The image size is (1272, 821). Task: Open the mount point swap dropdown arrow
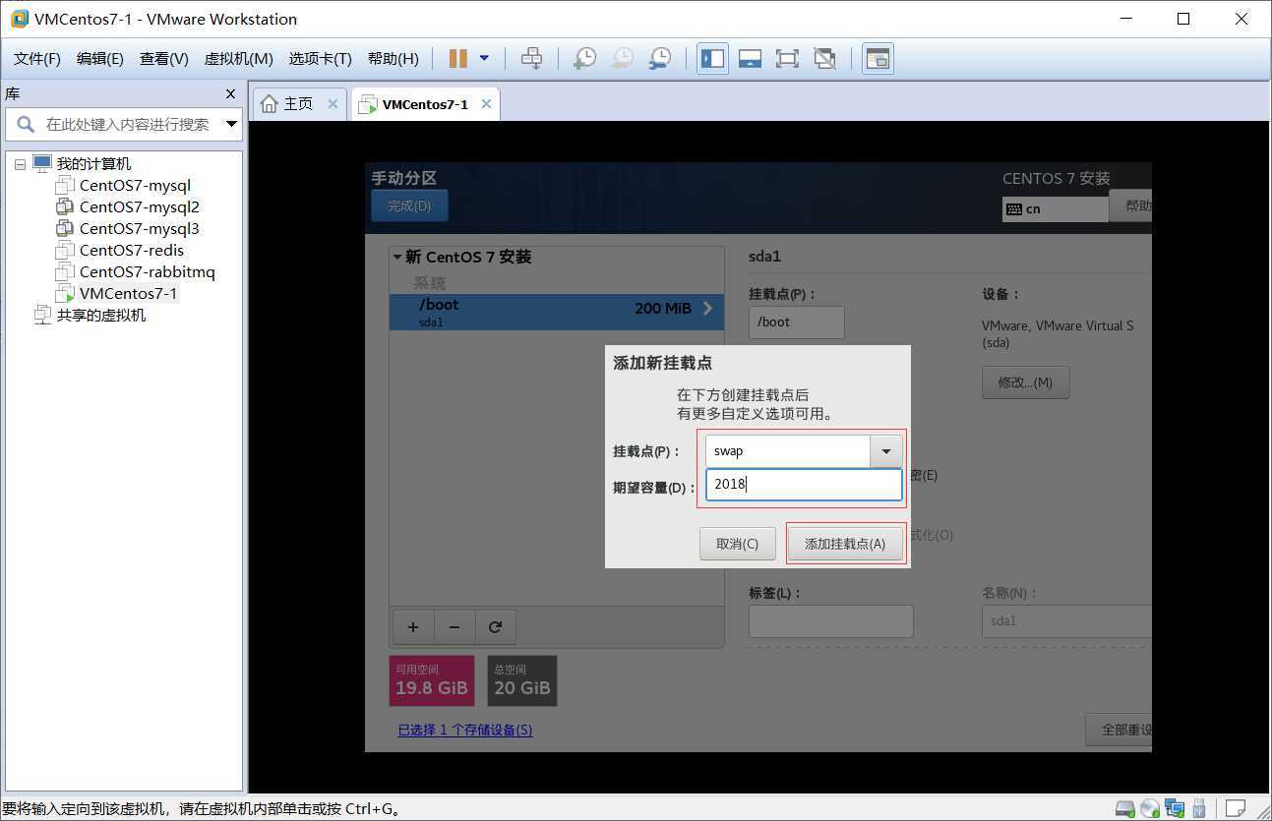click(x=885, y=451)
